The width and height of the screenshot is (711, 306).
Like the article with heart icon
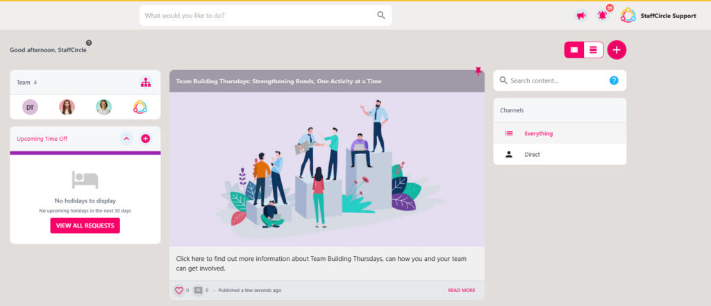click(x=179, y=291)
